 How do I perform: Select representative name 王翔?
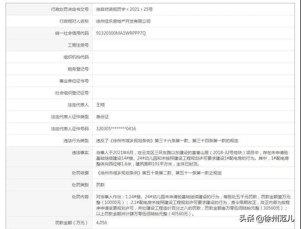coord(100,105)
